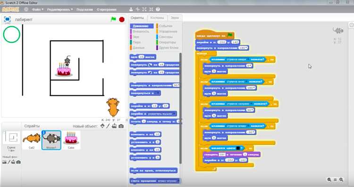Open the info button on the Mouse1 sprite

[44, 132]
